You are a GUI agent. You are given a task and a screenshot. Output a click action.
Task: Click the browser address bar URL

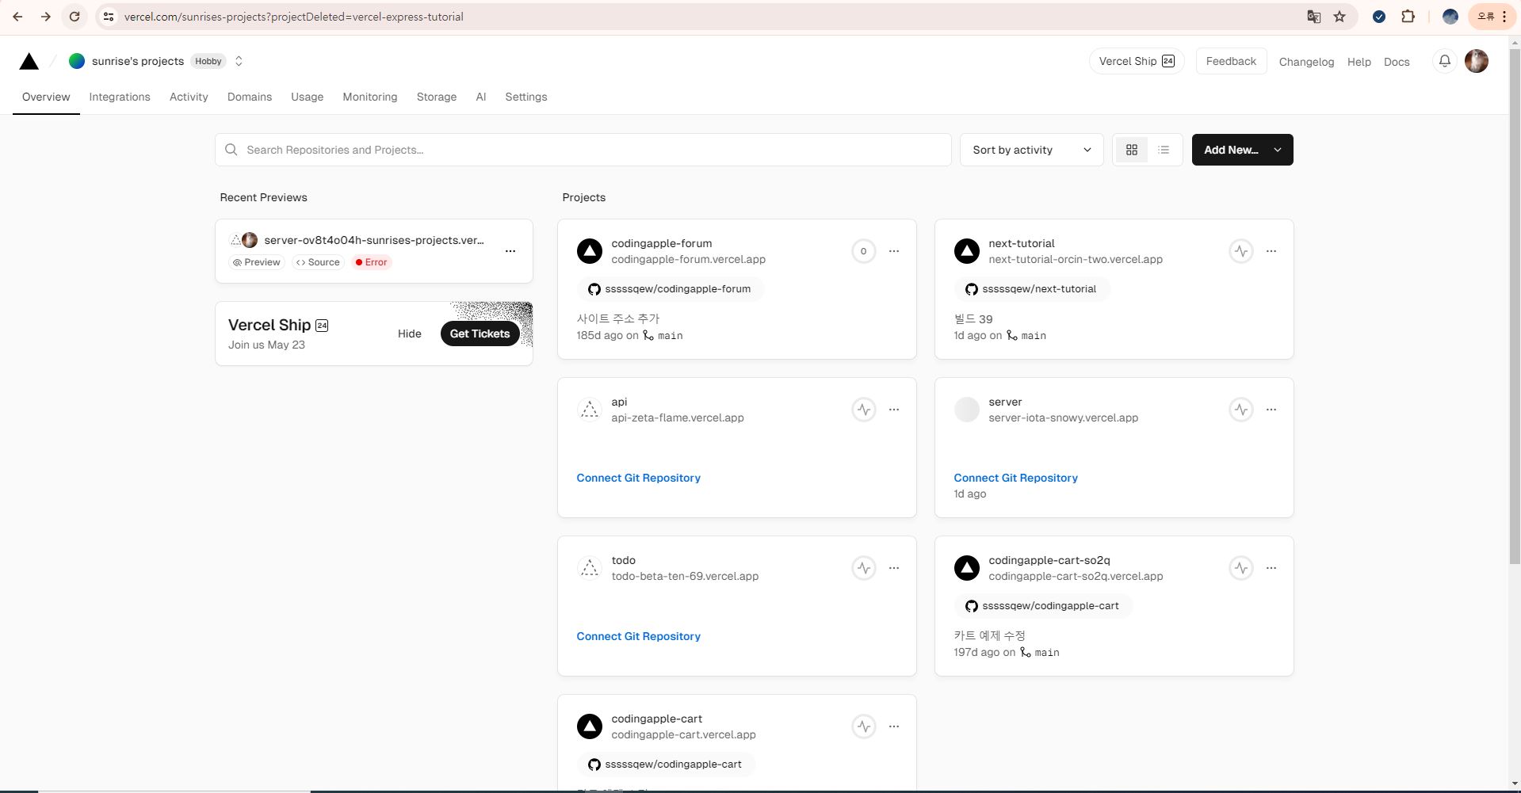[293, 17]
